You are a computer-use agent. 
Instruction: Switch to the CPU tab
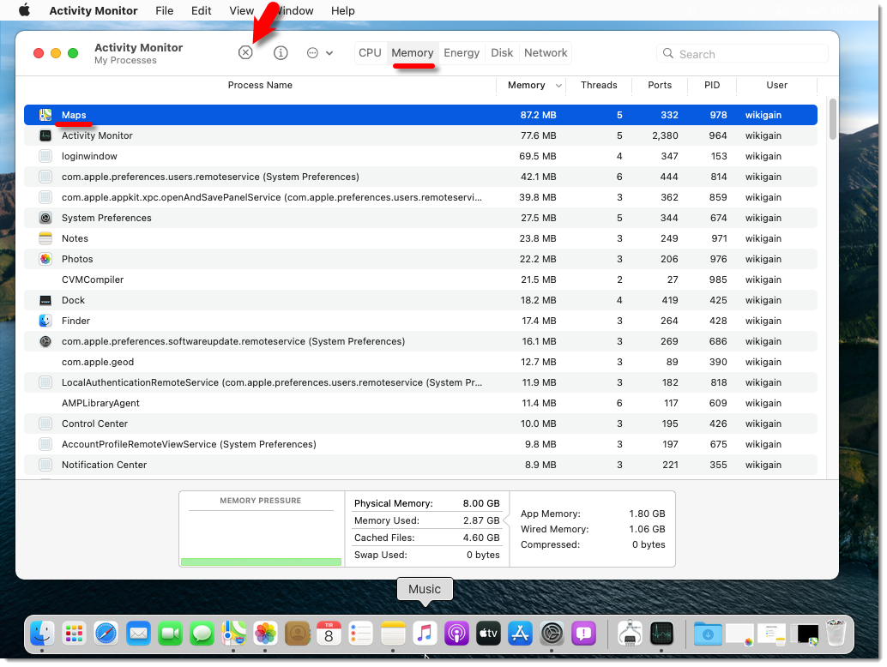click(x=370, y=52)
